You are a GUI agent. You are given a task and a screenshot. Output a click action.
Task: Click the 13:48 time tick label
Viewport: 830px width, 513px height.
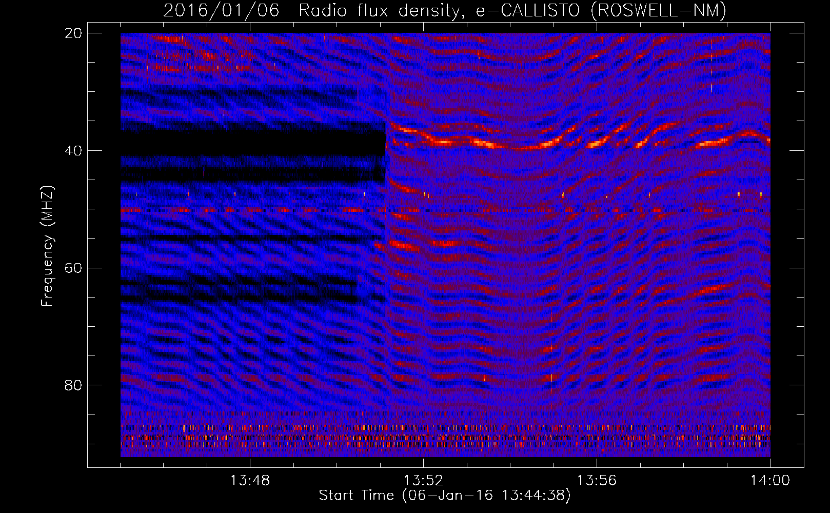[x=250, y=481]
